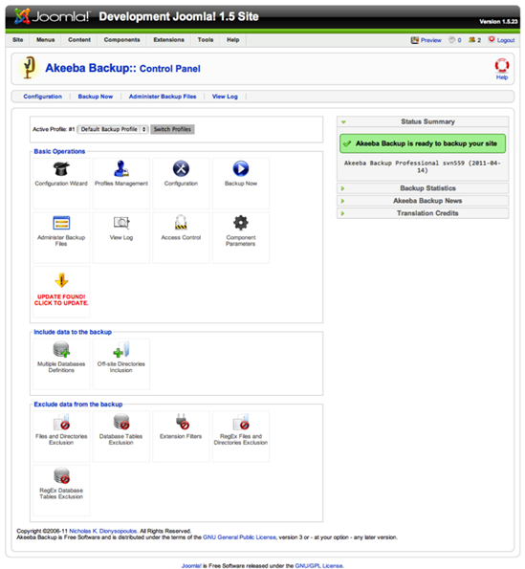Image resolution: width=525 pixels, height=569 pixels.
Task: Open the Database Tables Exclusion icon
Action: click(x=121, y=422)
